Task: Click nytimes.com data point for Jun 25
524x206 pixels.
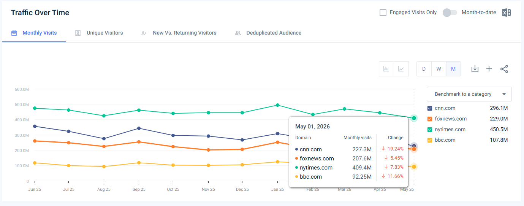Action: pyautogui.click(x=35, y=108)
